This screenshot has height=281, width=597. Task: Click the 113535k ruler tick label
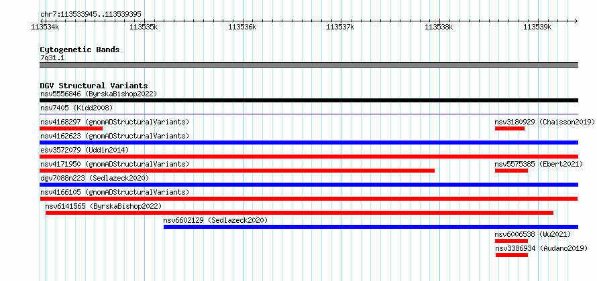pyautogui.click(x=144, y=27)
